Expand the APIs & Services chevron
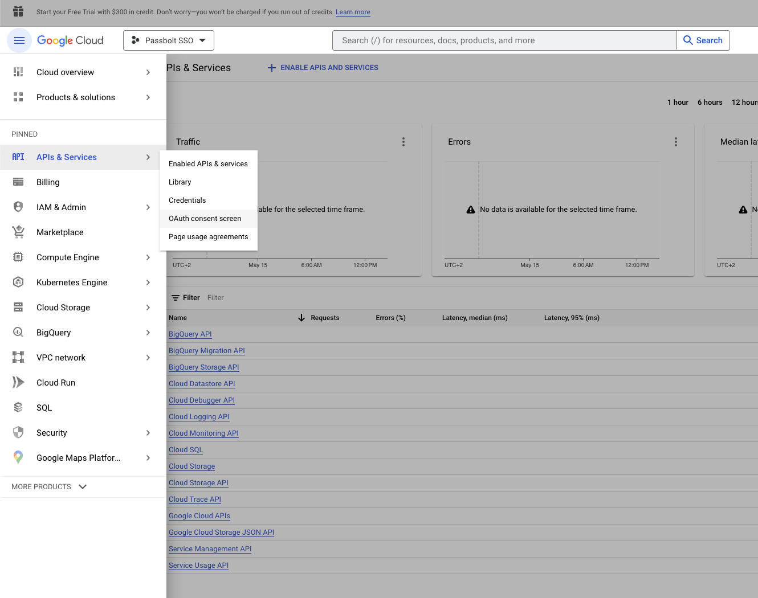This screenshot has height=598, width=758. tap(148, 157)
